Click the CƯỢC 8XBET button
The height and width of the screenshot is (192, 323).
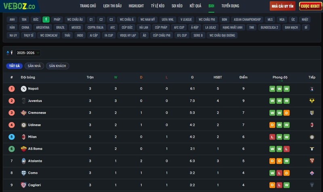[310, 6]
